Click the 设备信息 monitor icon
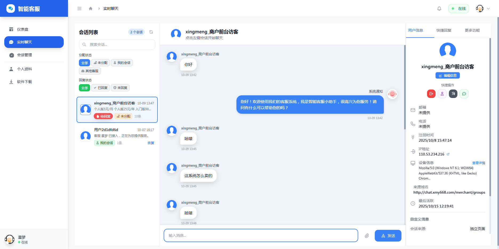 click(413, 163)
